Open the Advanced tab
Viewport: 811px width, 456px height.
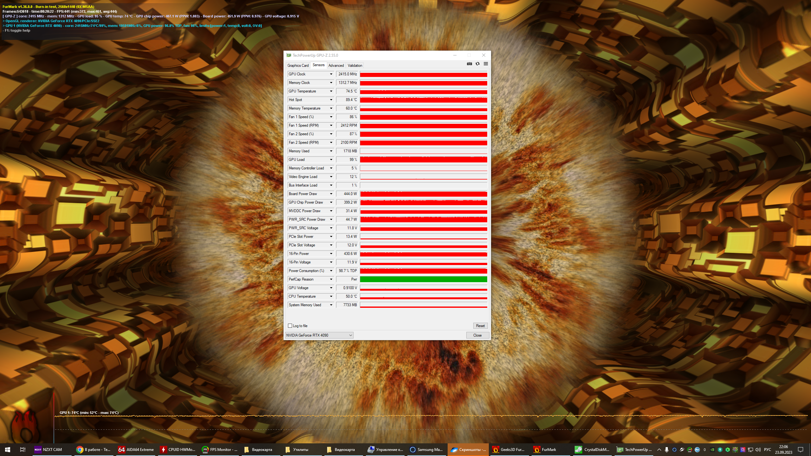click(336, 66)
